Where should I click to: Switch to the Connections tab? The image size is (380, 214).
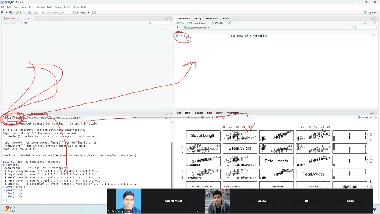pos(211,18)
